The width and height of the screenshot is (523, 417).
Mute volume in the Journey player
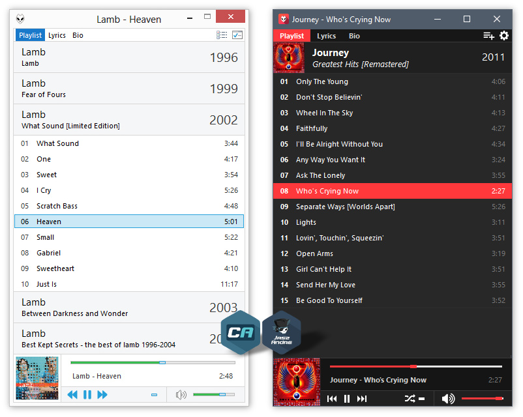tap(448, 399)
